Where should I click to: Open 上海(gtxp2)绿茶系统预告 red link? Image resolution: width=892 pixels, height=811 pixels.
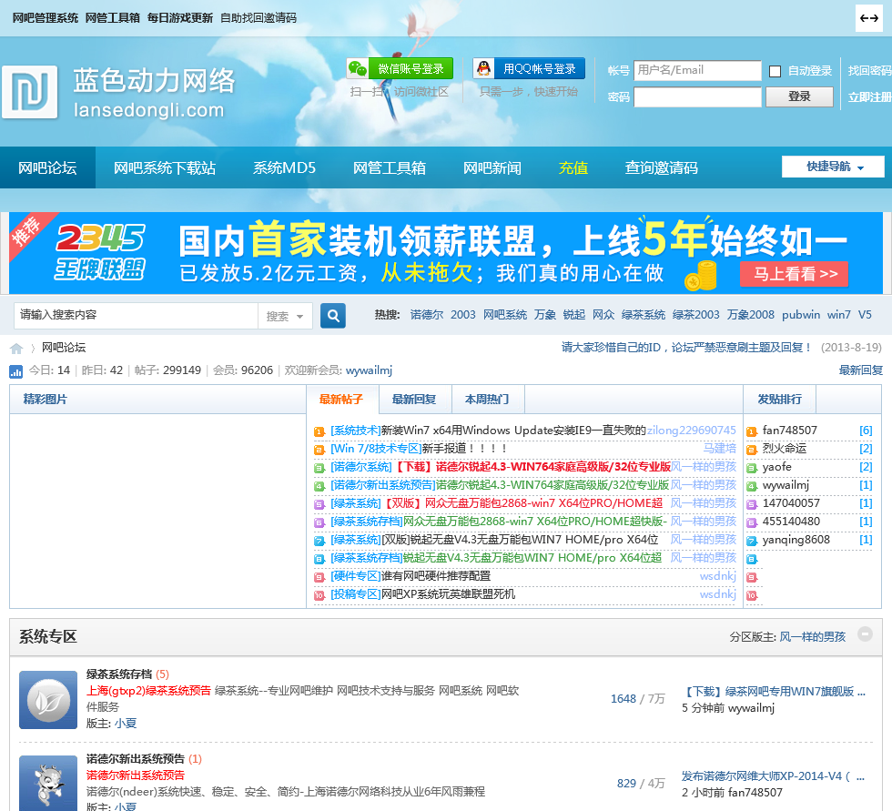click(148, 691)
